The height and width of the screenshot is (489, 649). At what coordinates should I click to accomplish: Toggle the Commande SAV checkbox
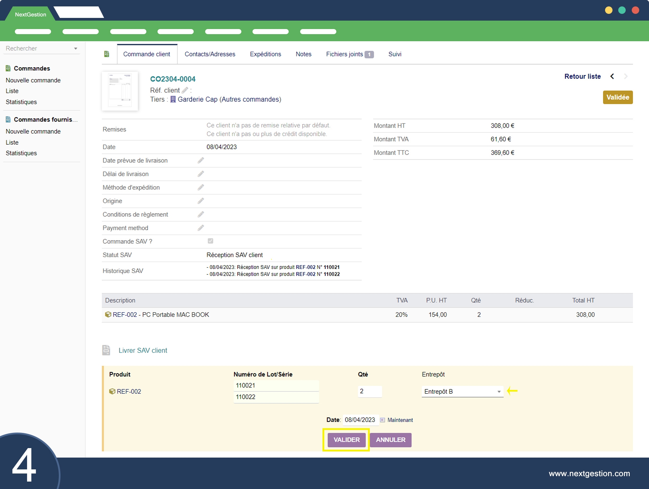(x=210, y=241)
